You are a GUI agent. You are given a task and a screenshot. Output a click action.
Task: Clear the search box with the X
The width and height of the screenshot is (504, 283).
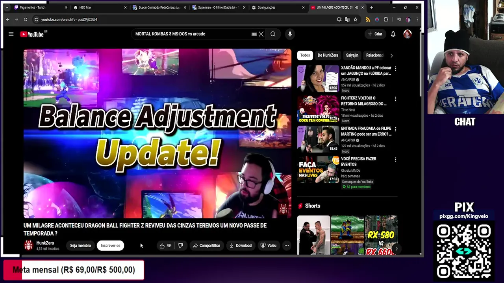point(261,34)
